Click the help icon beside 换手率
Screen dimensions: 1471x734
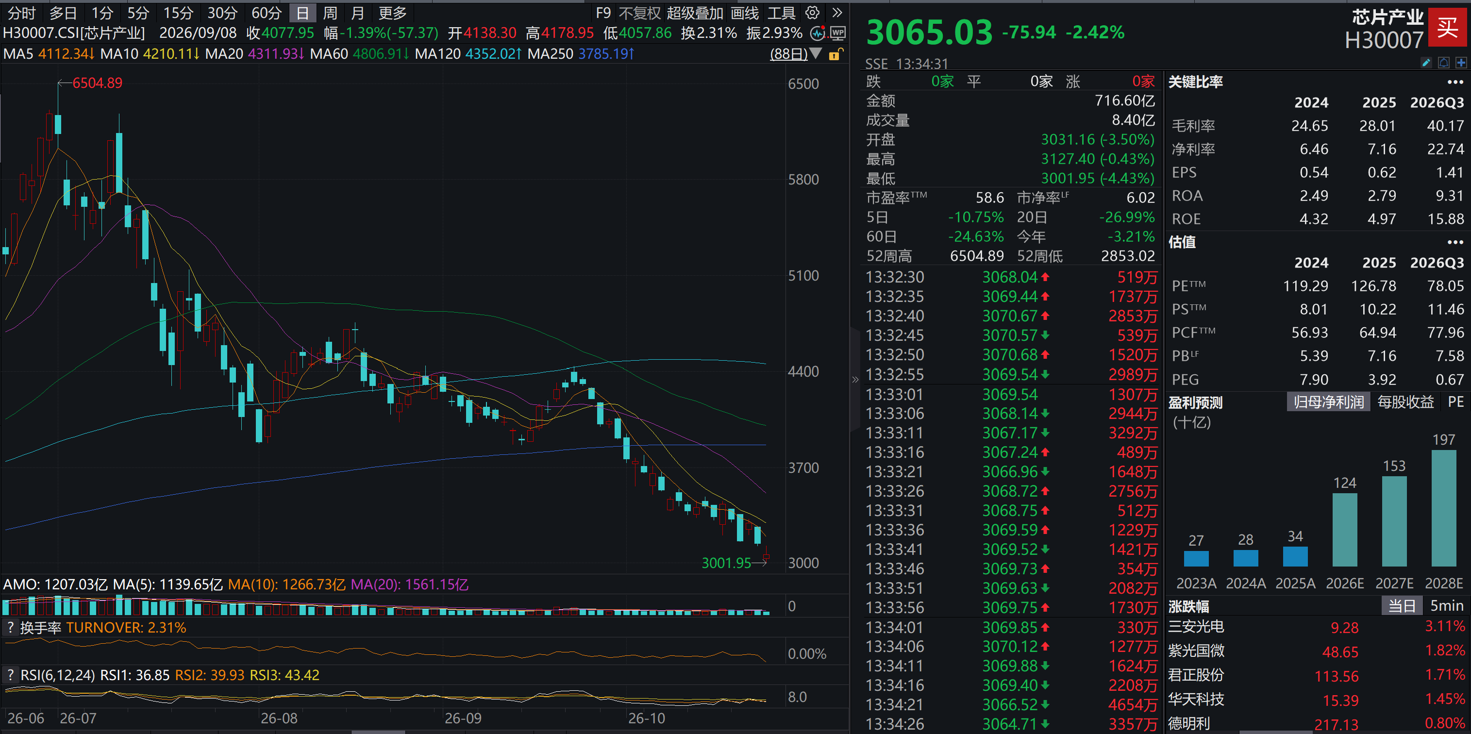10,627
